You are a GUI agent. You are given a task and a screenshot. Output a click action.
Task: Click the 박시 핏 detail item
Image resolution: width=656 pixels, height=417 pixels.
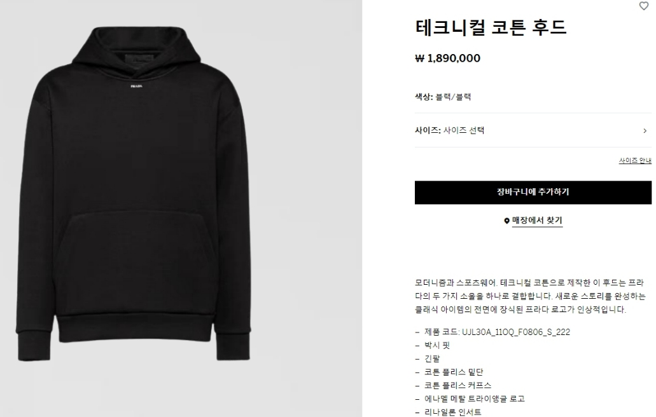pyautogui.click(x=437, y=345)
